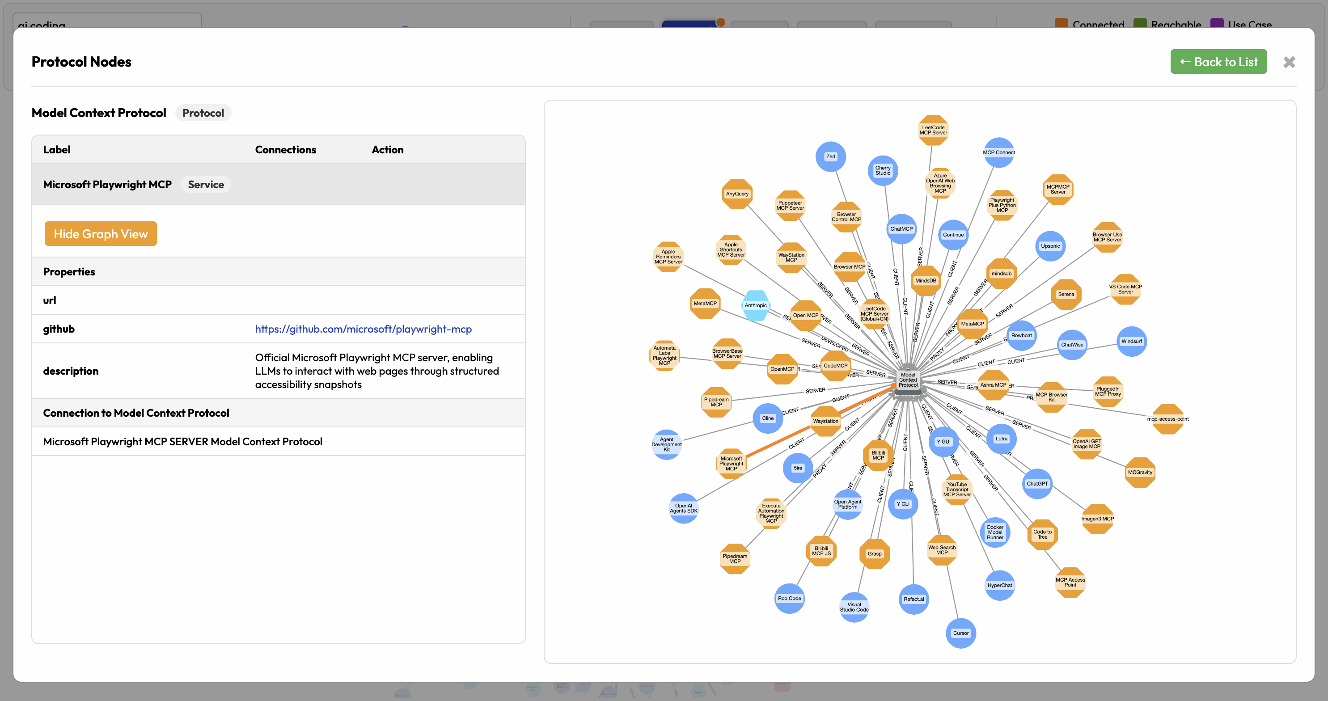Click the Lutra node

coord(1001,439)
